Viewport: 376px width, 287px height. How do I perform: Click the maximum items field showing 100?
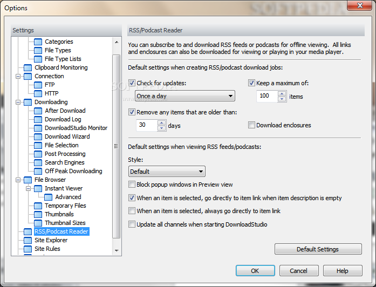267,96
